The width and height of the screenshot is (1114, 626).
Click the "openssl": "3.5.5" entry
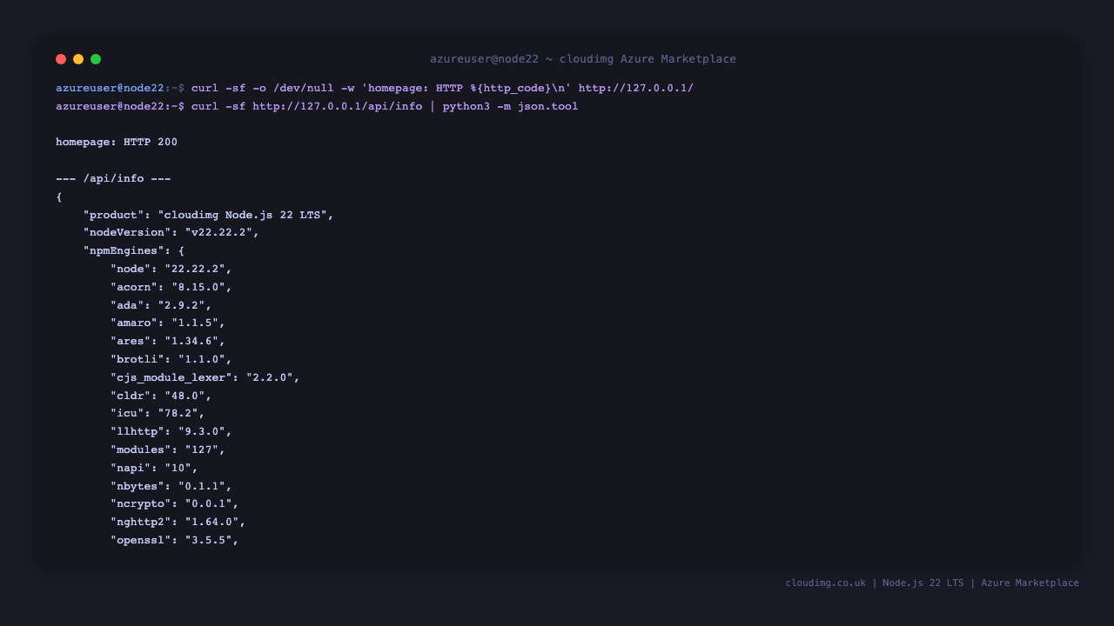tap(175, 540)
